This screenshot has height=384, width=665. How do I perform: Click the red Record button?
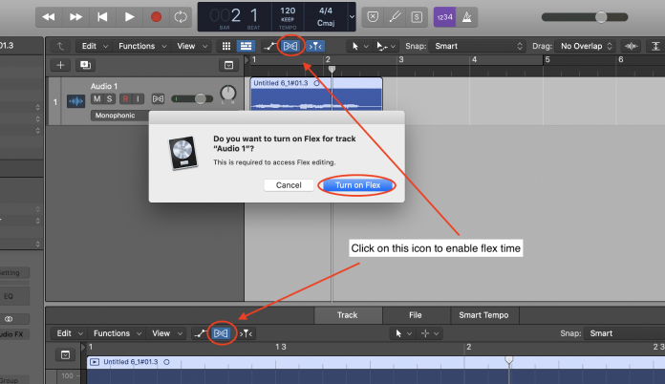pos(156,17)
